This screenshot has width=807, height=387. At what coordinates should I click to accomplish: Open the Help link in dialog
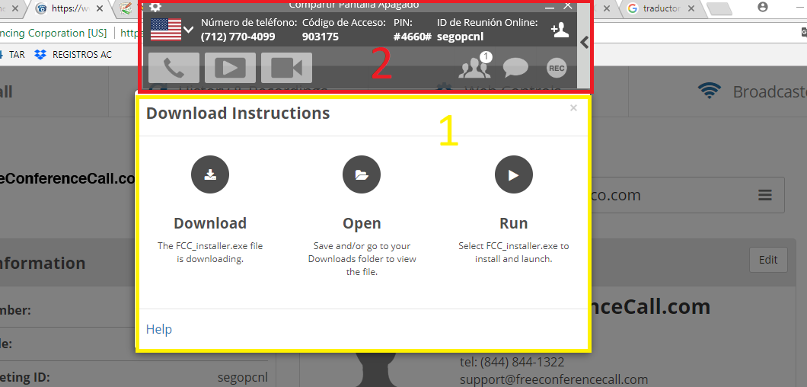coord(159,329)
